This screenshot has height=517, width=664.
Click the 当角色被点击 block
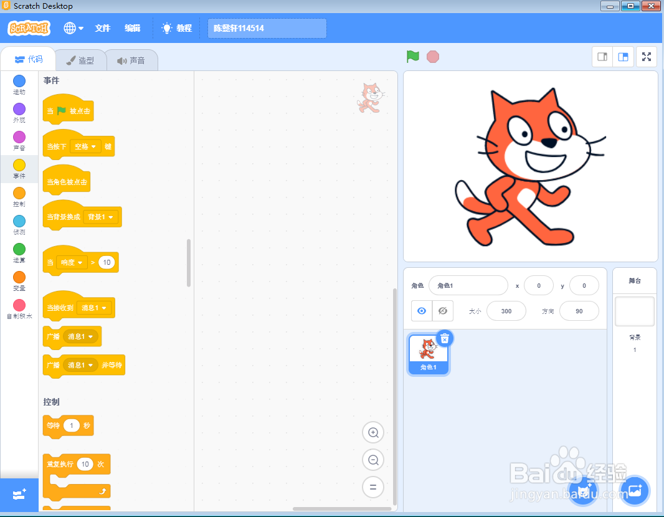pos(67,181)
